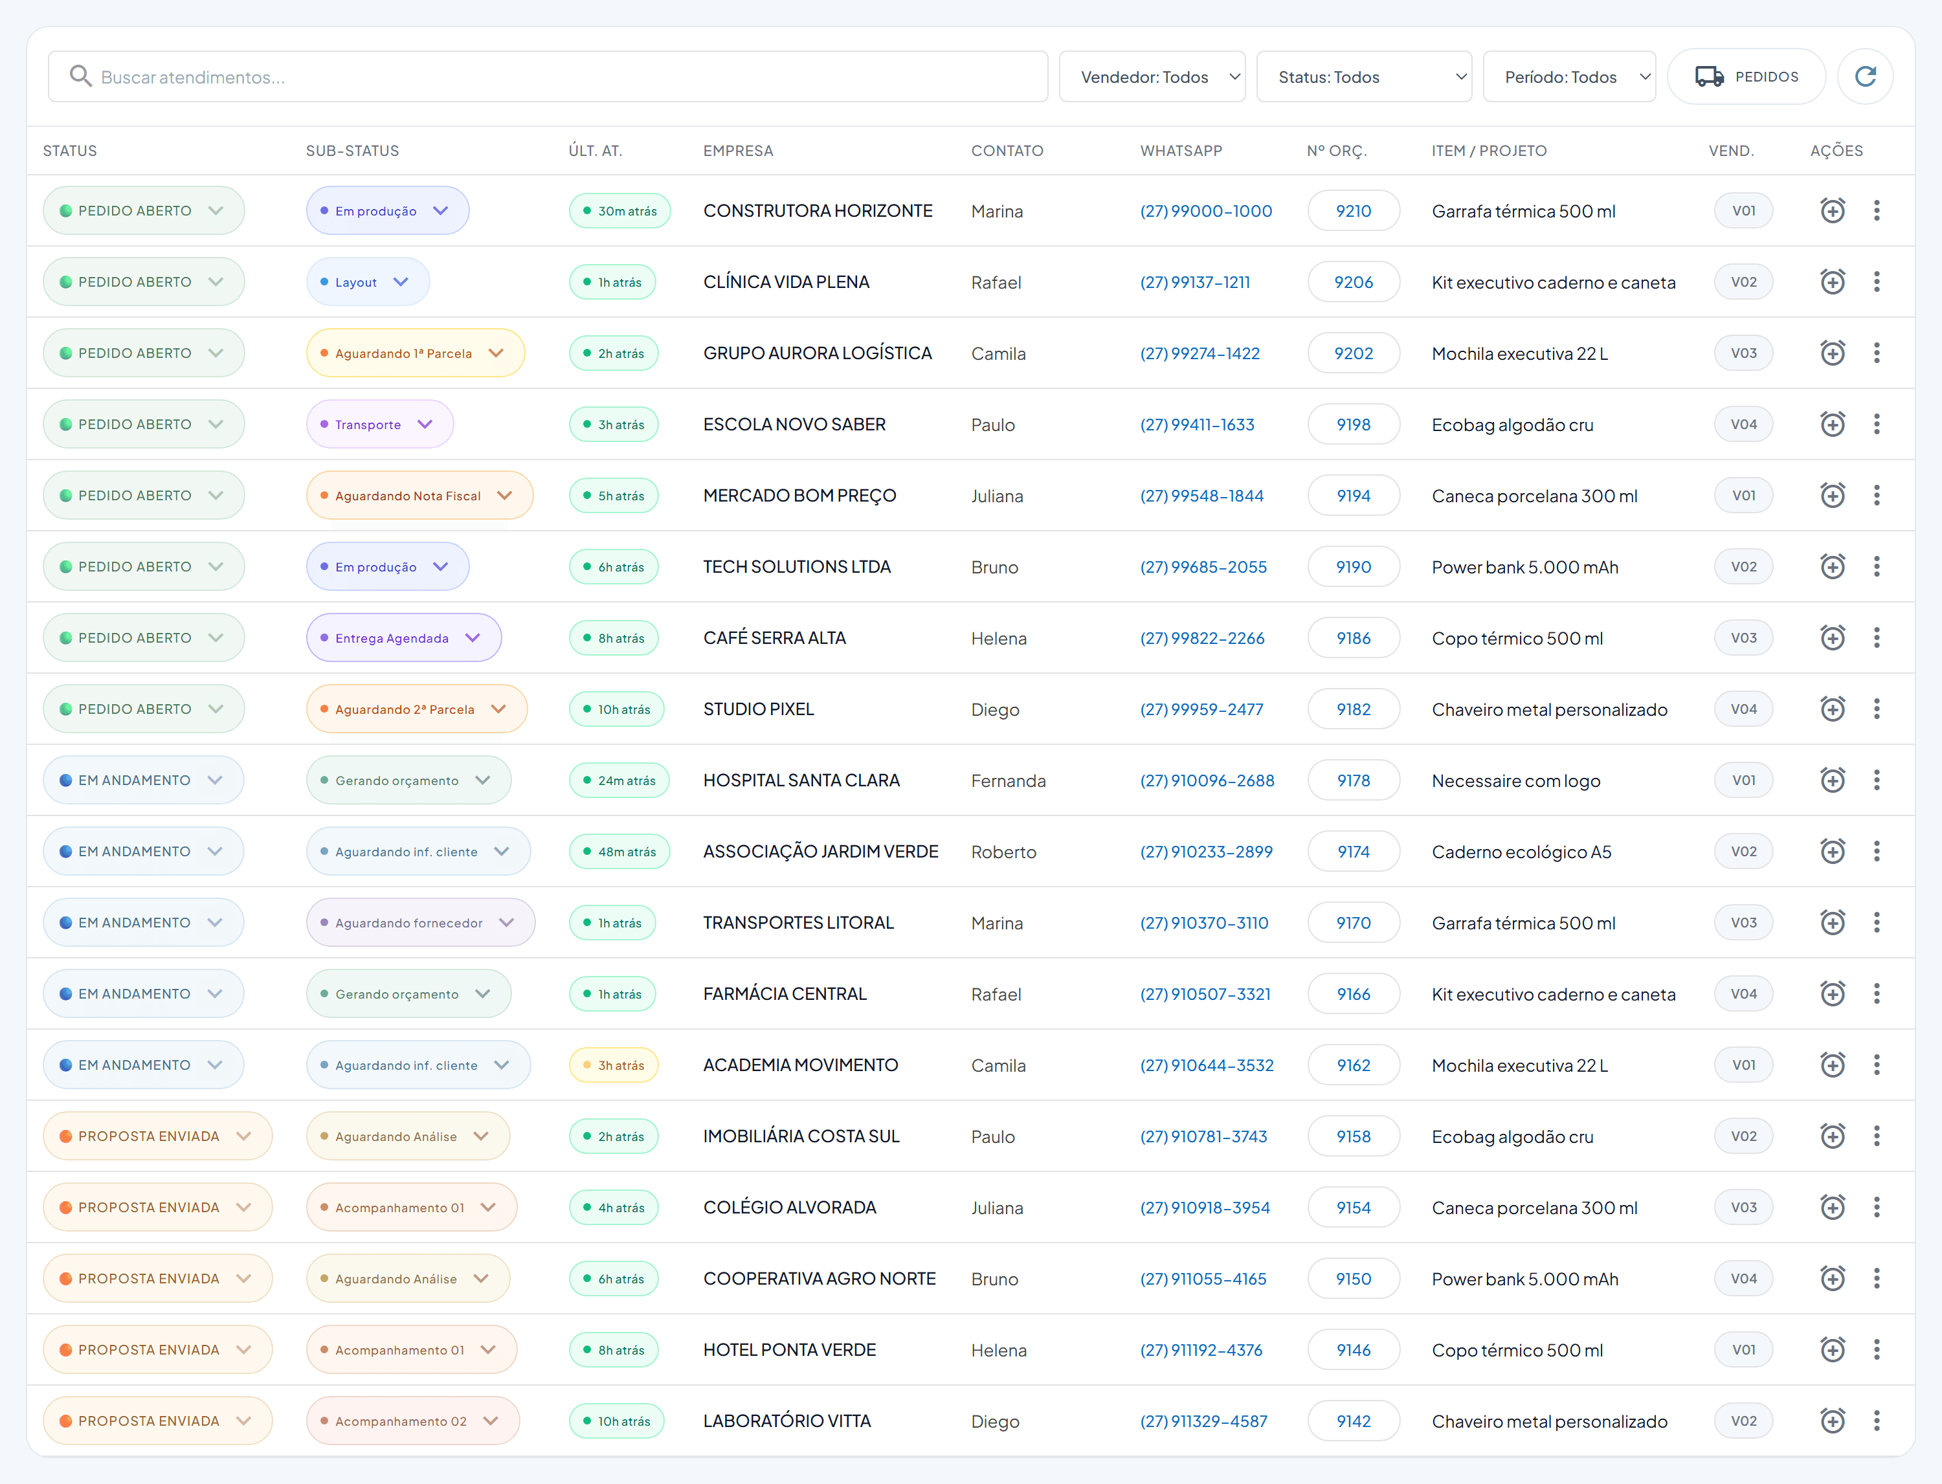Open WhatsApp link (27) 911055-4165
Image resolution: width=1942 pixels, height=1484 pixels.
(x=1203, y=1278)
